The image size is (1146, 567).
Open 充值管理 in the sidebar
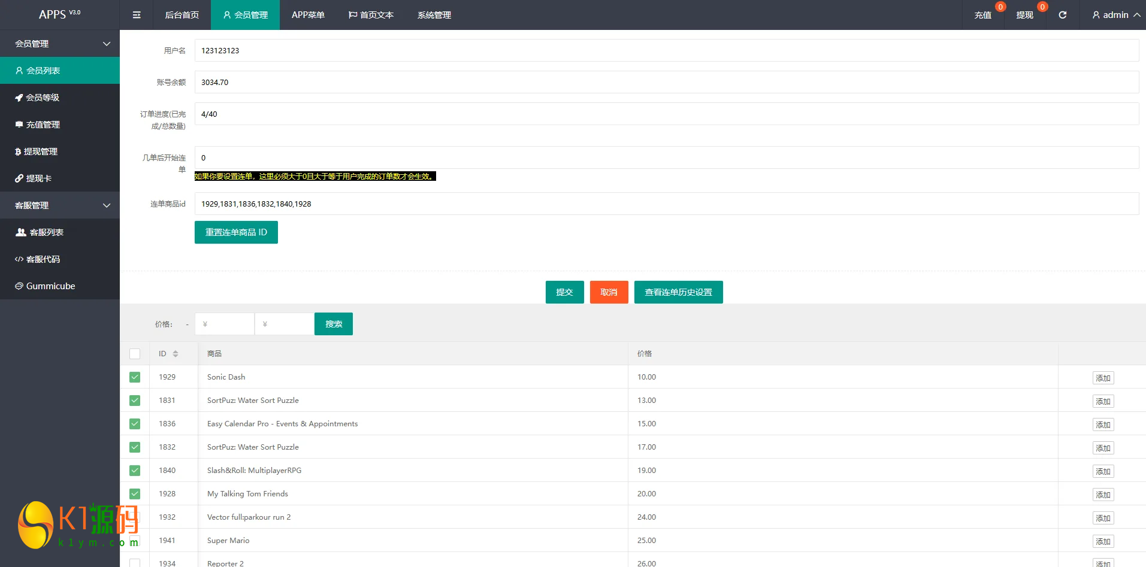(x=43, y=125)
